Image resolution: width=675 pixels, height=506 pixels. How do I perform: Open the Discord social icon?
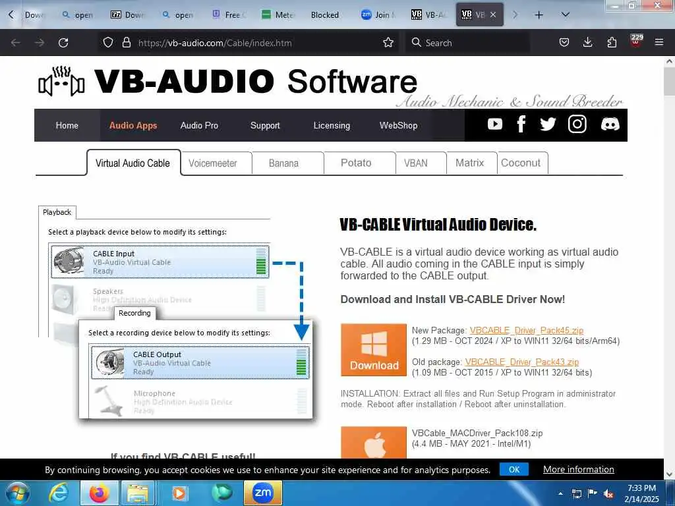[610, 125]
